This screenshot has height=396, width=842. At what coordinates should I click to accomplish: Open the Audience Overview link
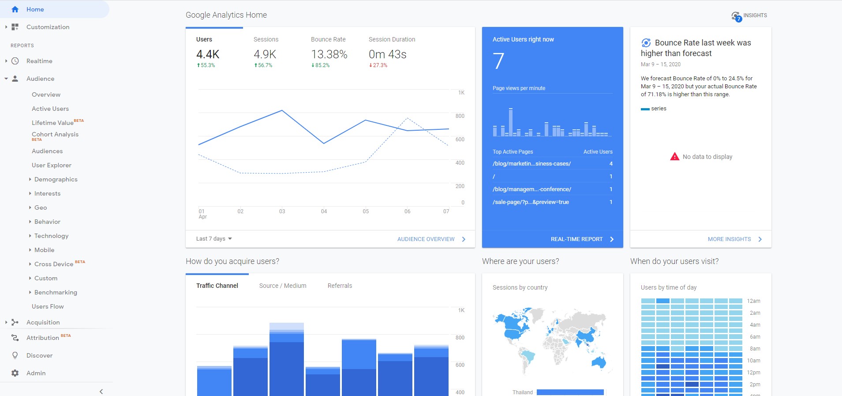(x=426, y=239)
